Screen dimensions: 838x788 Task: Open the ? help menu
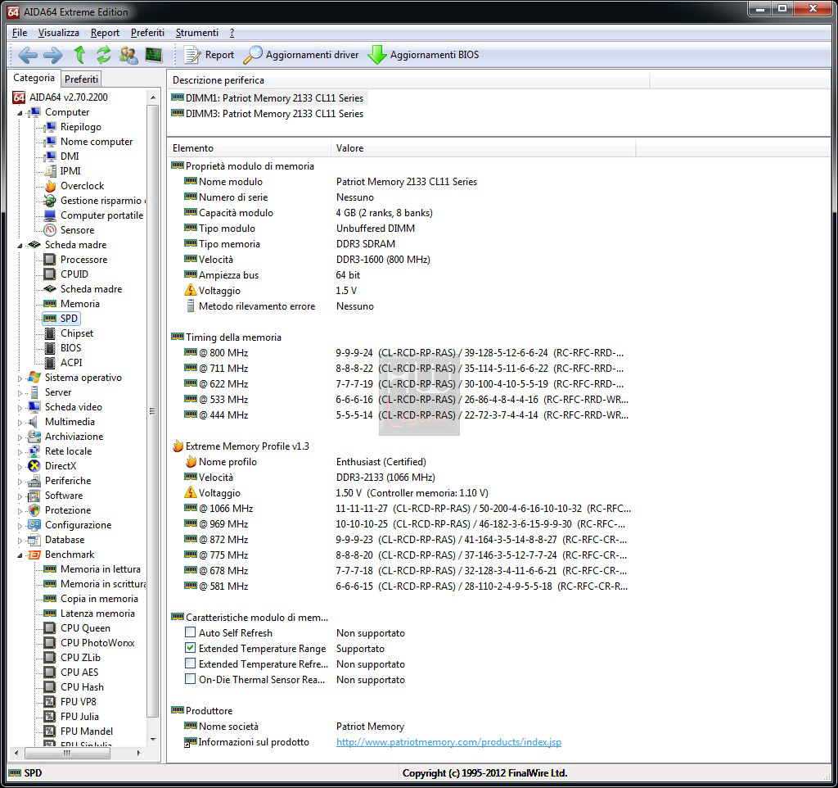pyautogui.click(x=232, y=33)
